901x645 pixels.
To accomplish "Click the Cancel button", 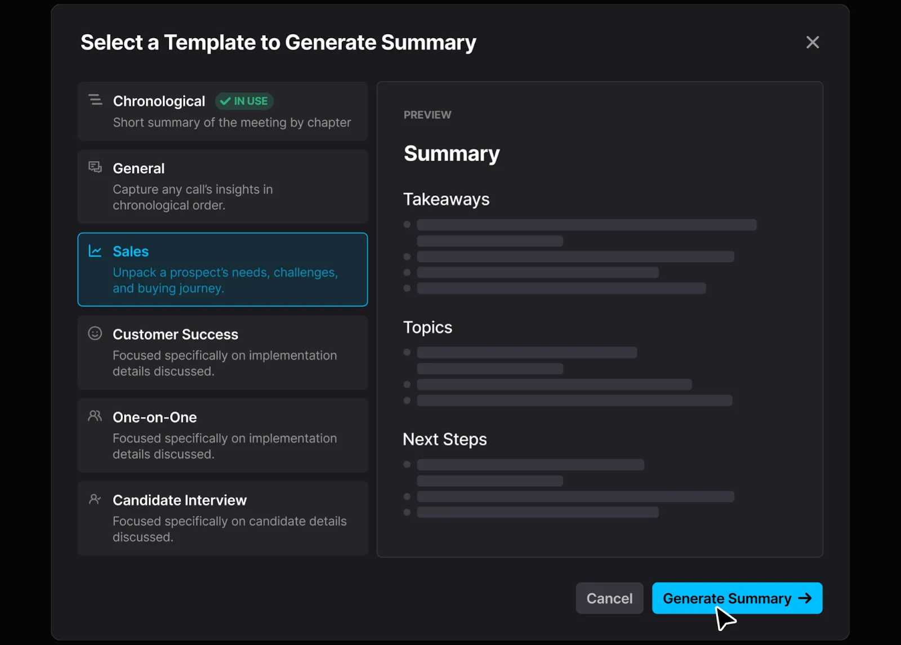I will click(609, 598).
